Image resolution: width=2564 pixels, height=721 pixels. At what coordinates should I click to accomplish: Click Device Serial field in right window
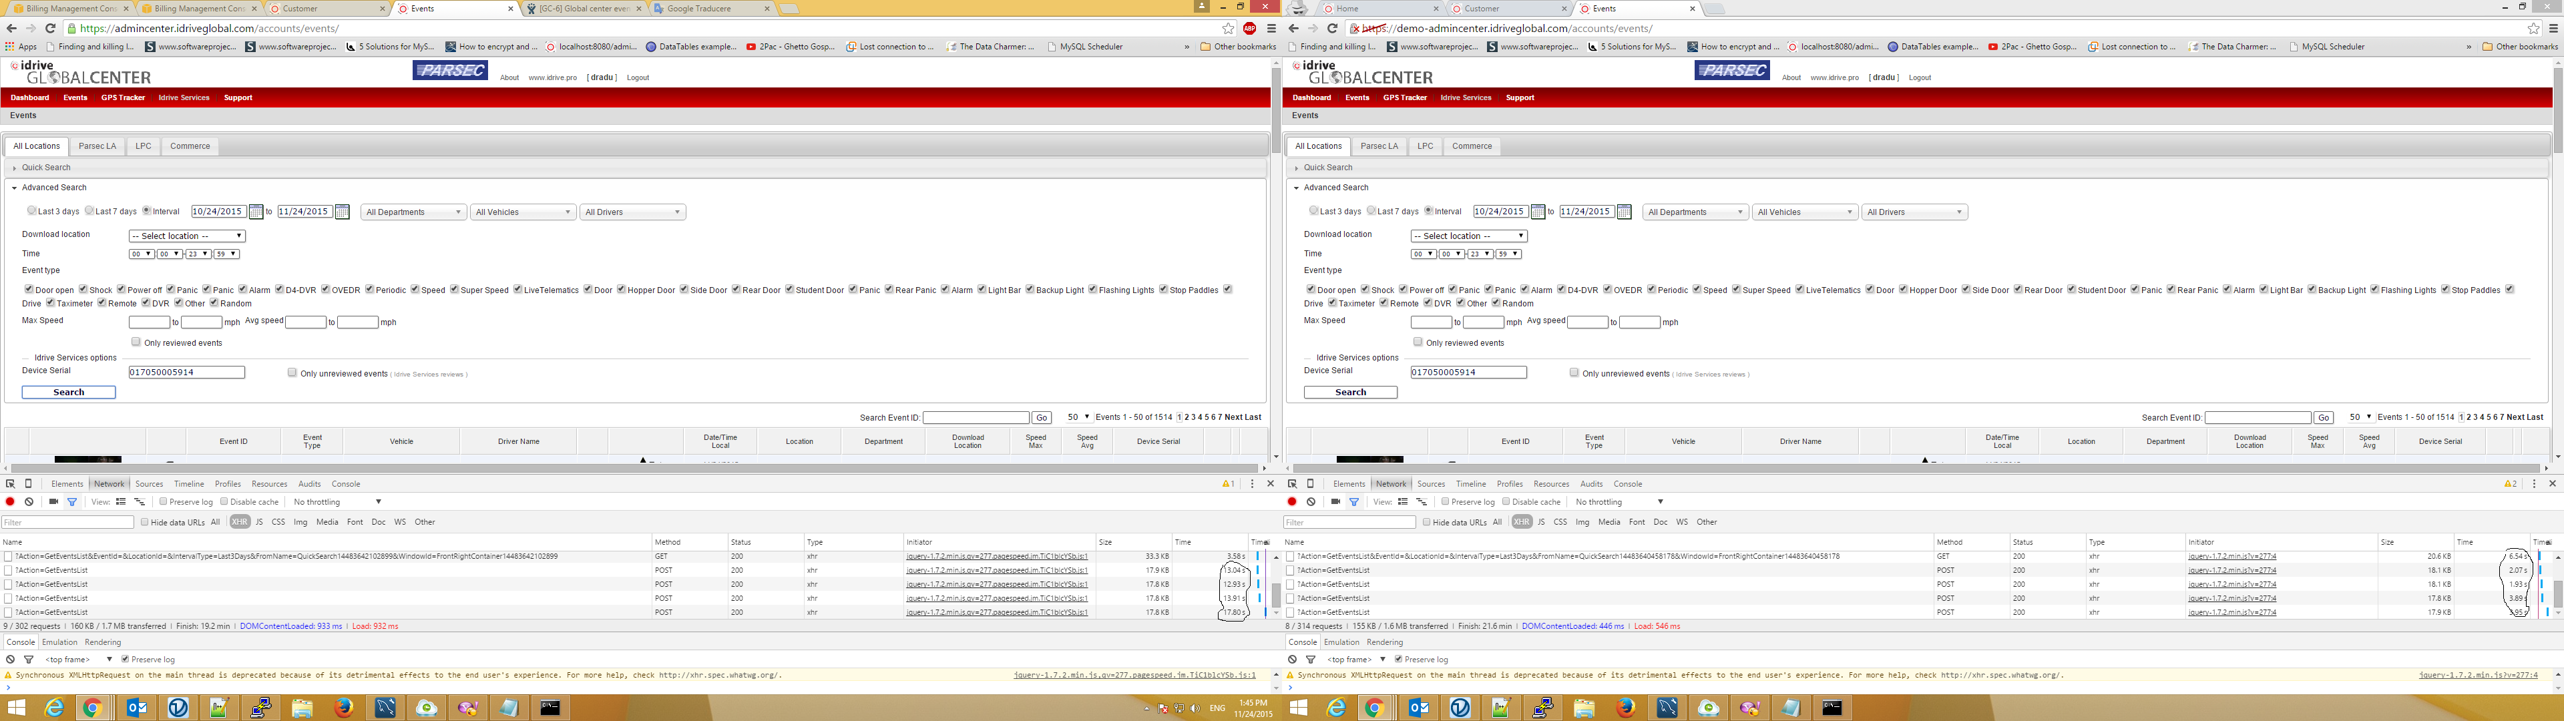(1468, 373)
